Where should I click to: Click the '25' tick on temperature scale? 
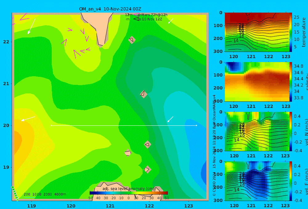296,17
